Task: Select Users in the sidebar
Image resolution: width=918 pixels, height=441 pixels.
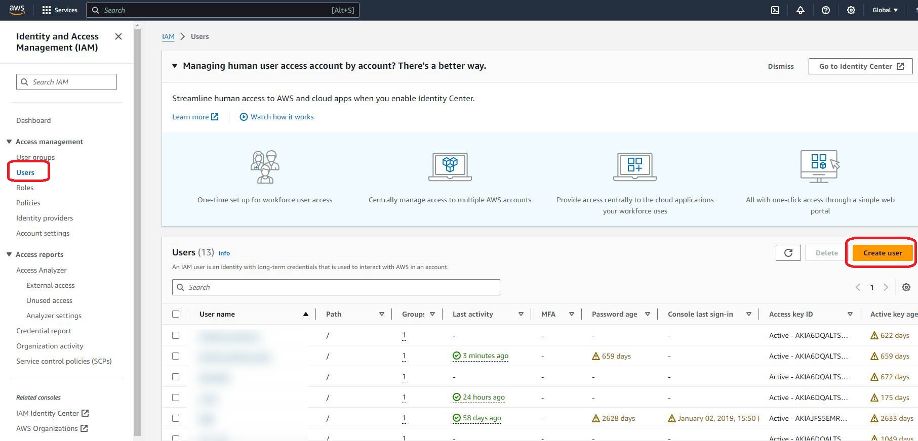Action: tap(25, 172)
